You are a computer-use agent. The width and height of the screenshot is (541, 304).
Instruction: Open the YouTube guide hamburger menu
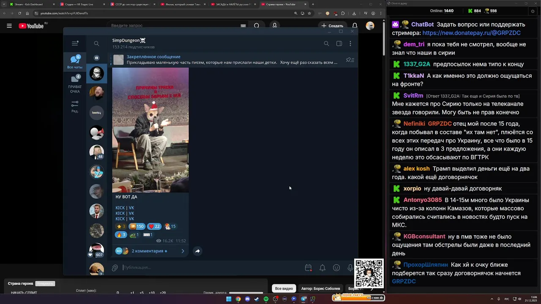click(x=9, y=26)
